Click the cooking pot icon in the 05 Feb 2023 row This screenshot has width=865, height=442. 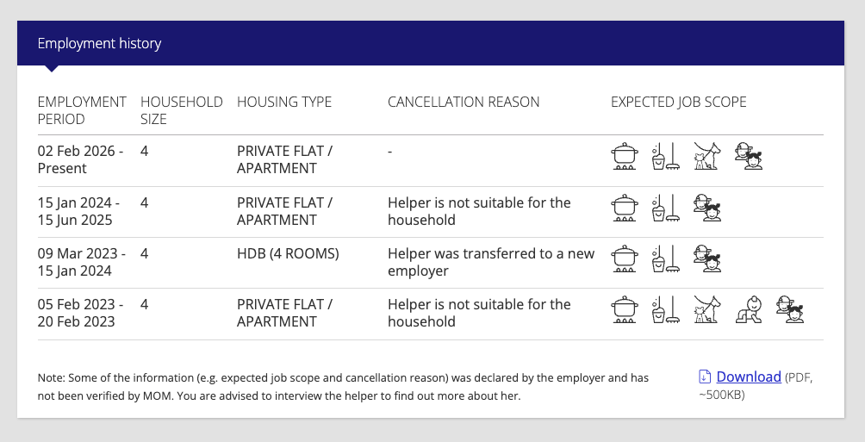click(625, 309)
